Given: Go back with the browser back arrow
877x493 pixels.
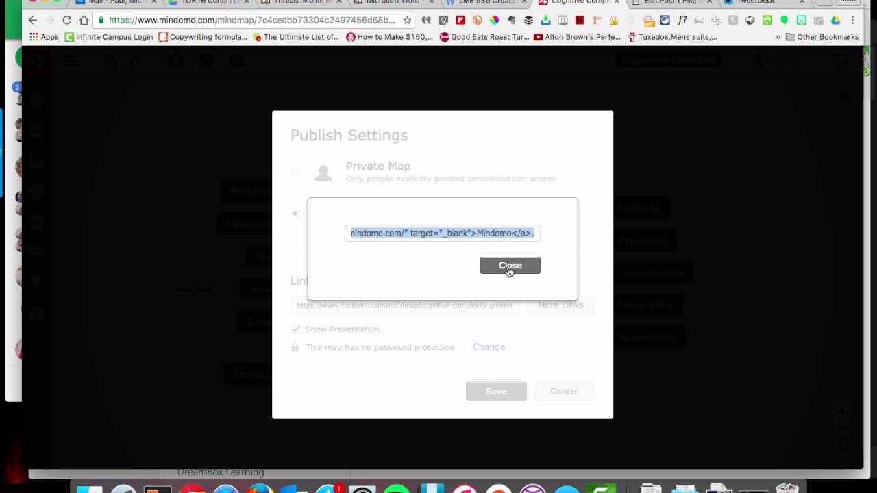Looking at the screenshot, I should [x=33, y=20].
